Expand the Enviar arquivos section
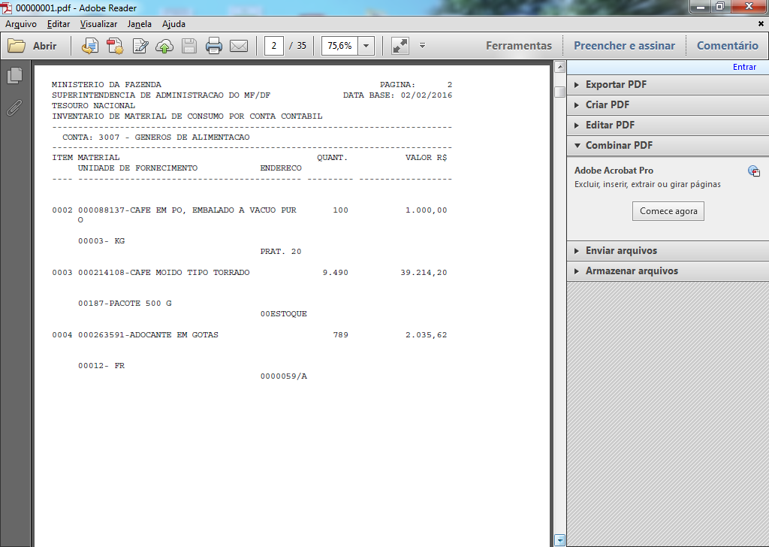The image size is (769, 547). coord(668,251)
